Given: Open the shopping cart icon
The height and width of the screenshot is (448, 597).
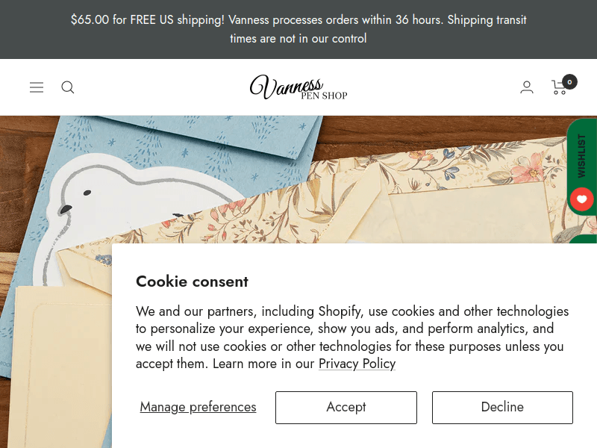Looking at the screenshot, I should pos(558,87).
